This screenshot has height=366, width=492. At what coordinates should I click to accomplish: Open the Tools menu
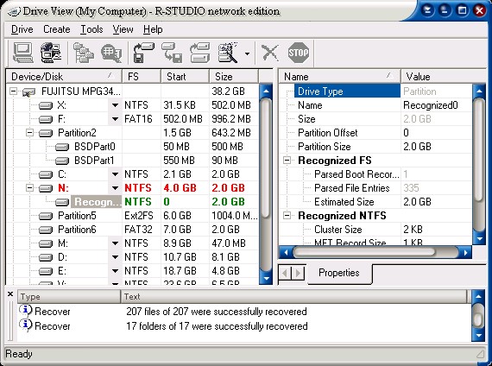[x=91, y=29]
